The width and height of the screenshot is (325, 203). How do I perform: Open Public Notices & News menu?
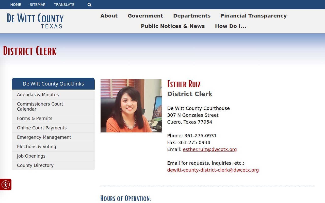click(x=173, y=26)
